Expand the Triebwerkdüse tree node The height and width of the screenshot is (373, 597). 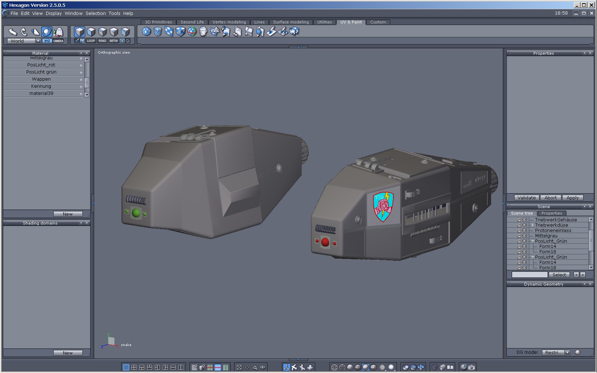tap(532, 225)
